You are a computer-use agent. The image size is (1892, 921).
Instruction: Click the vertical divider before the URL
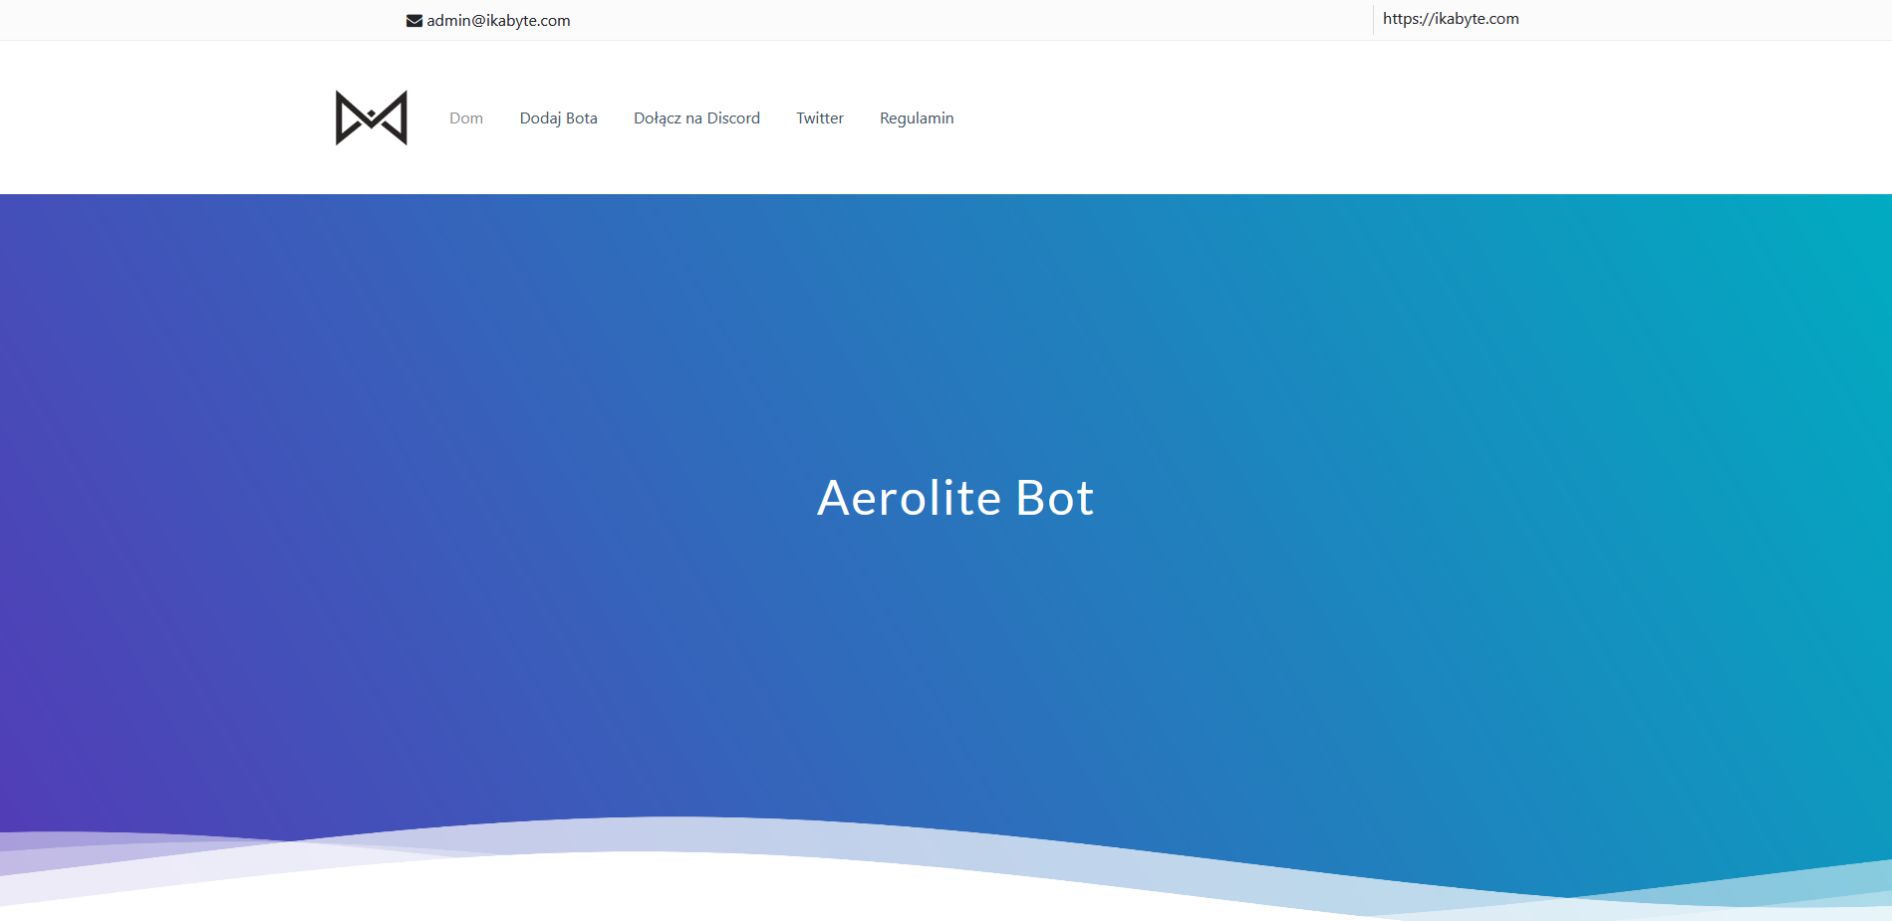click(x=1373, y=19)
